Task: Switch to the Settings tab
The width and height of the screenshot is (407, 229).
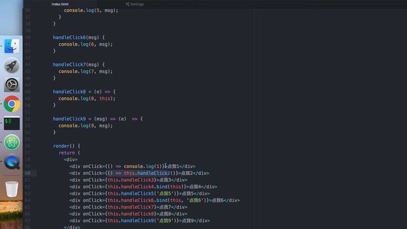Action: pyautogui.click(x=135, y=4)
